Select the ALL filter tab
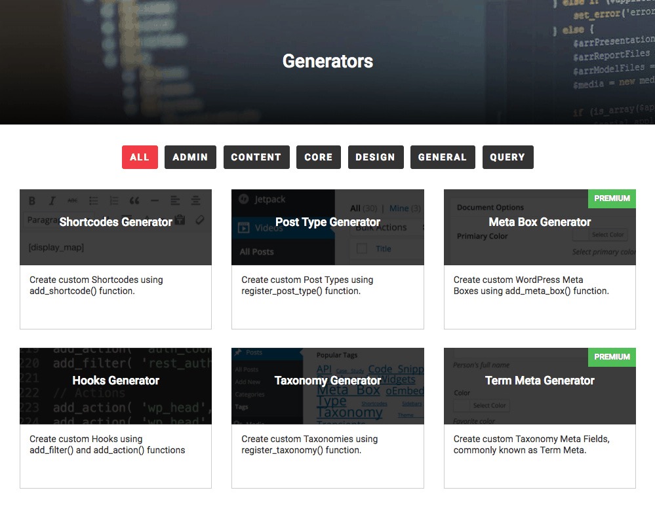This screenshot has height=505, width=655. click(140, 157)
